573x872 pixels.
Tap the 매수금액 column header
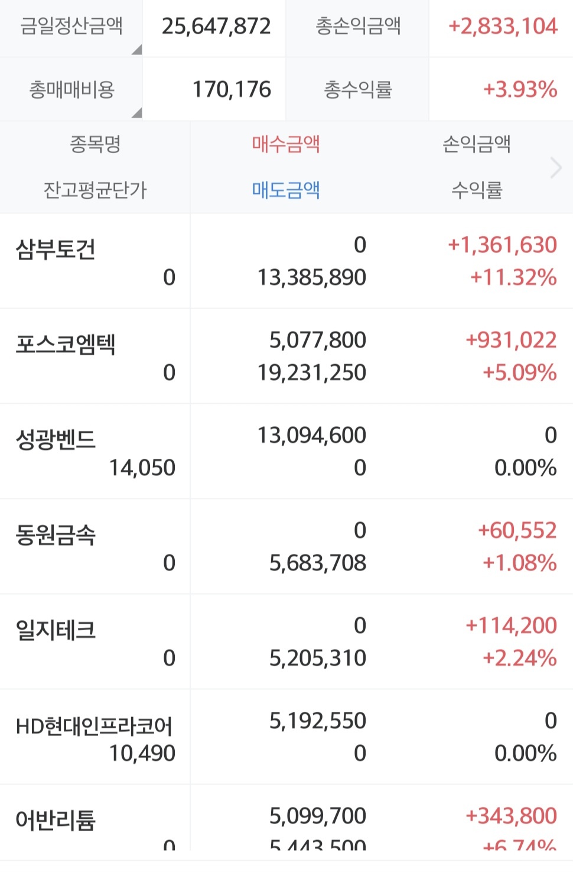click(x=286, y=144)
